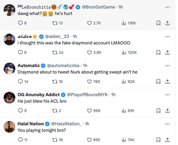This screenshot has width=178, height=145.
Task: View analytics for LeBronchitis's tweet with 116K views
Action: pos(124,23)
